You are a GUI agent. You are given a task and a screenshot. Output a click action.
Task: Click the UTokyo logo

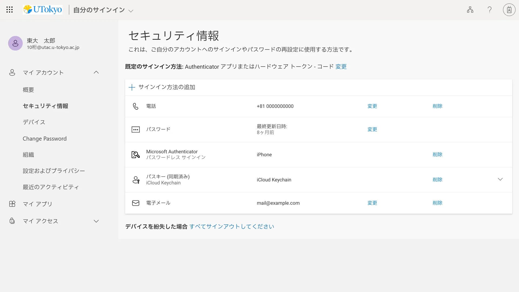point(43,10)
